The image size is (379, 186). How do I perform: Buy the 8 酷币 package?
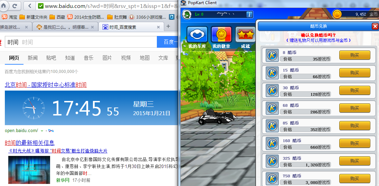354,55
